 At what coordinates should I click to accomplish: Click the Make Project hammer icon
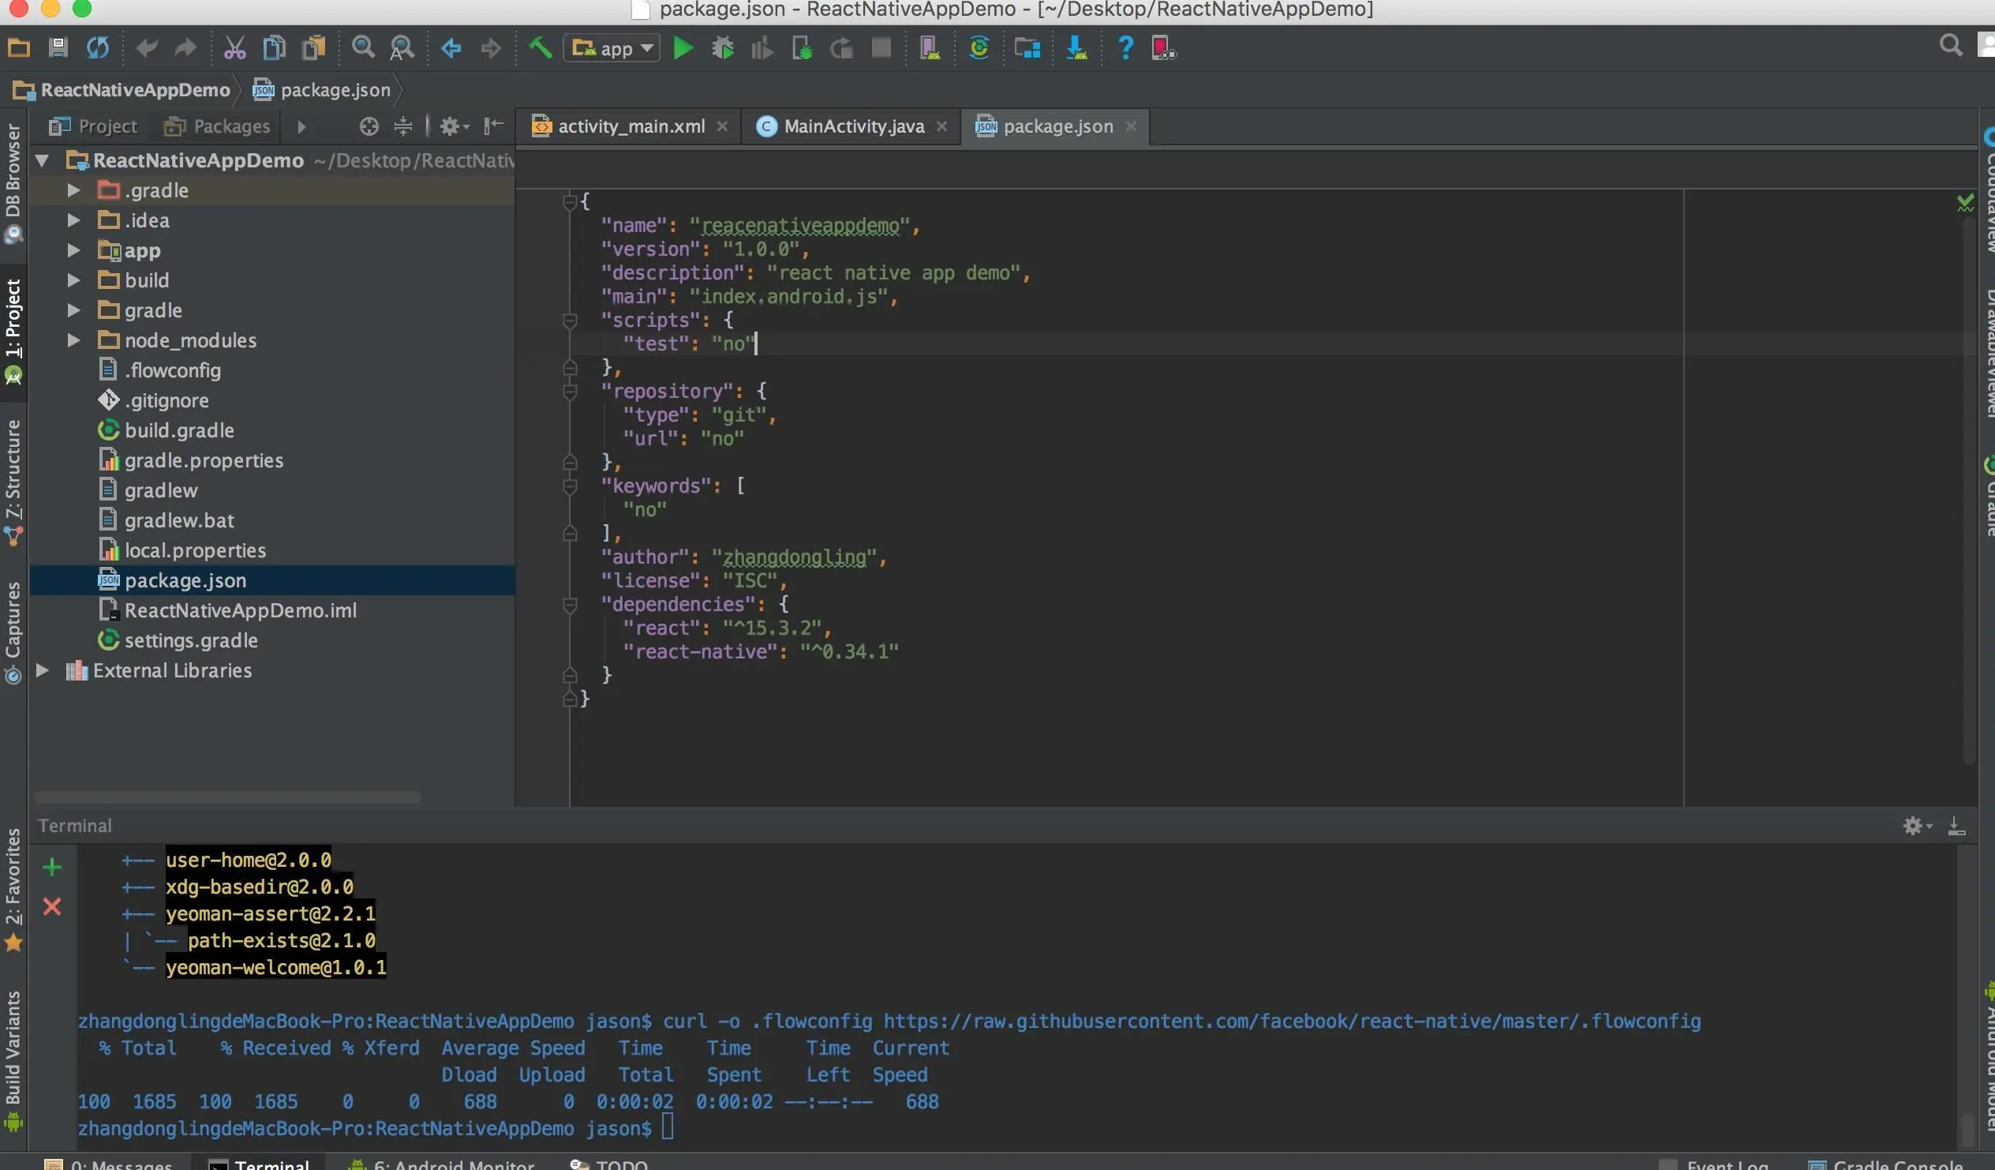pyautogui.click(x=540, y=47)
